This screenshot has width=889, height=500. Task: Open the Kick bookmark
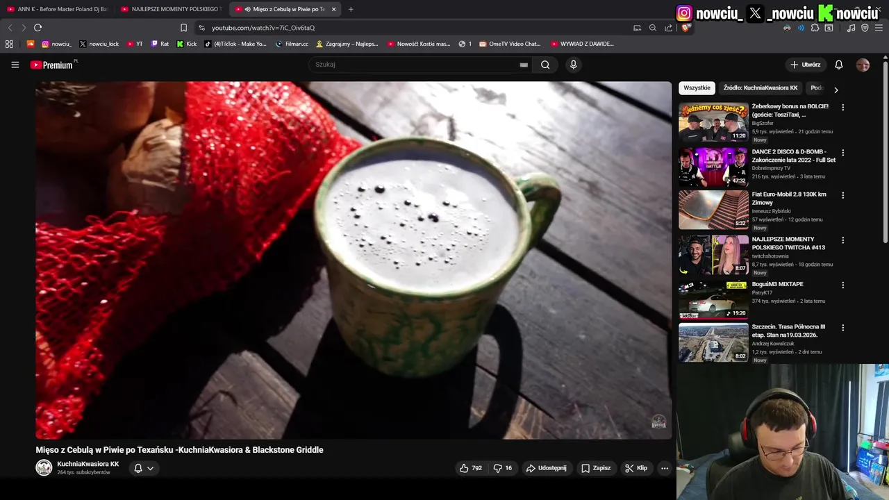click(x=186, y=44)
